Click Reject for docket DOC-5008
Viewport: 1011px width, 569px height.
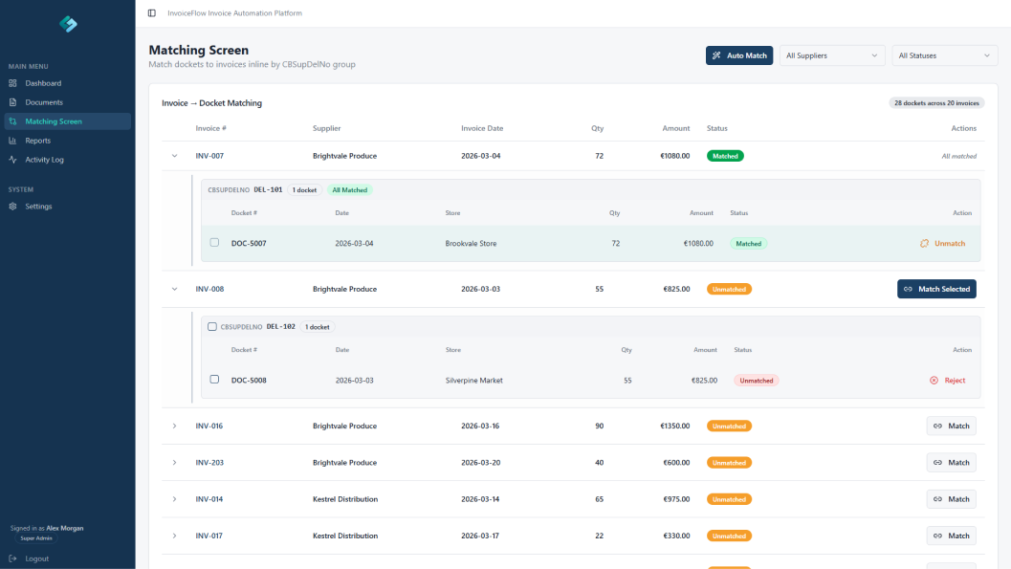tap(947, 381)
